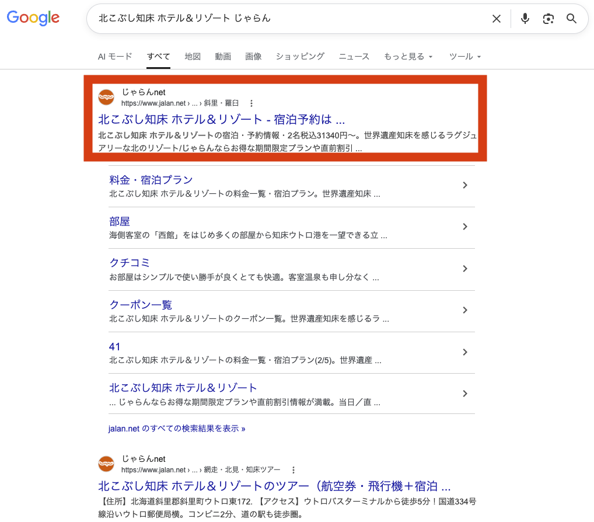Open the クチコミ sitelink
This screenshot has height=522, width=594.
(x=130, y=263)
